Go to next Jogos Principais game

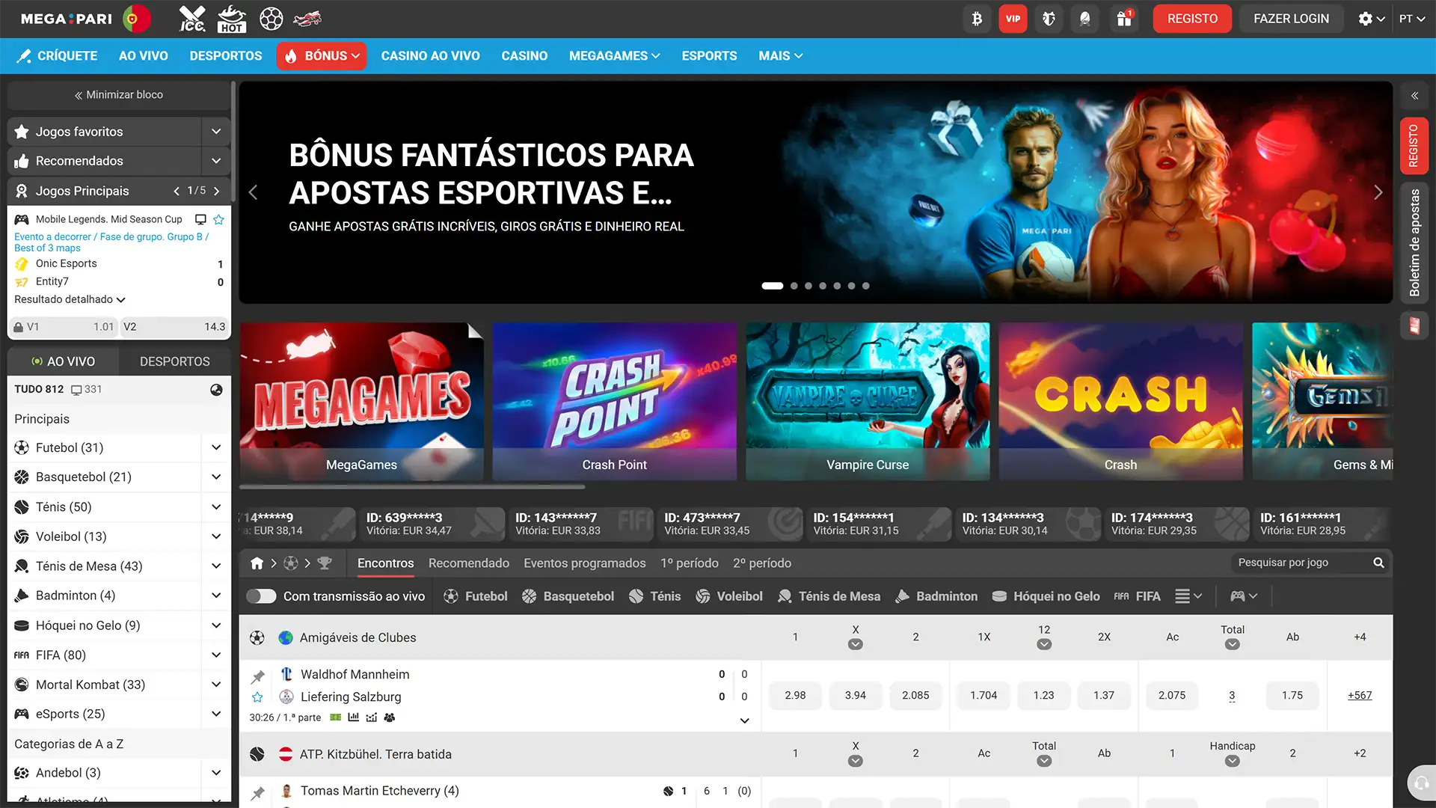point(217,192)
